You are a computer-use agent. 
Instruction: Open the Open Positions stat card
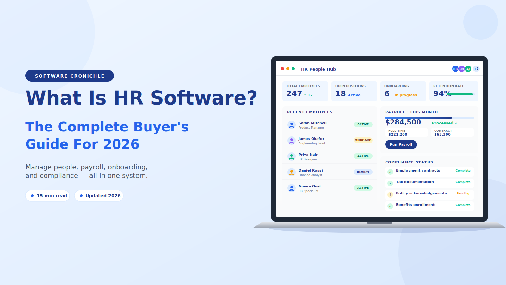(354, 91)
